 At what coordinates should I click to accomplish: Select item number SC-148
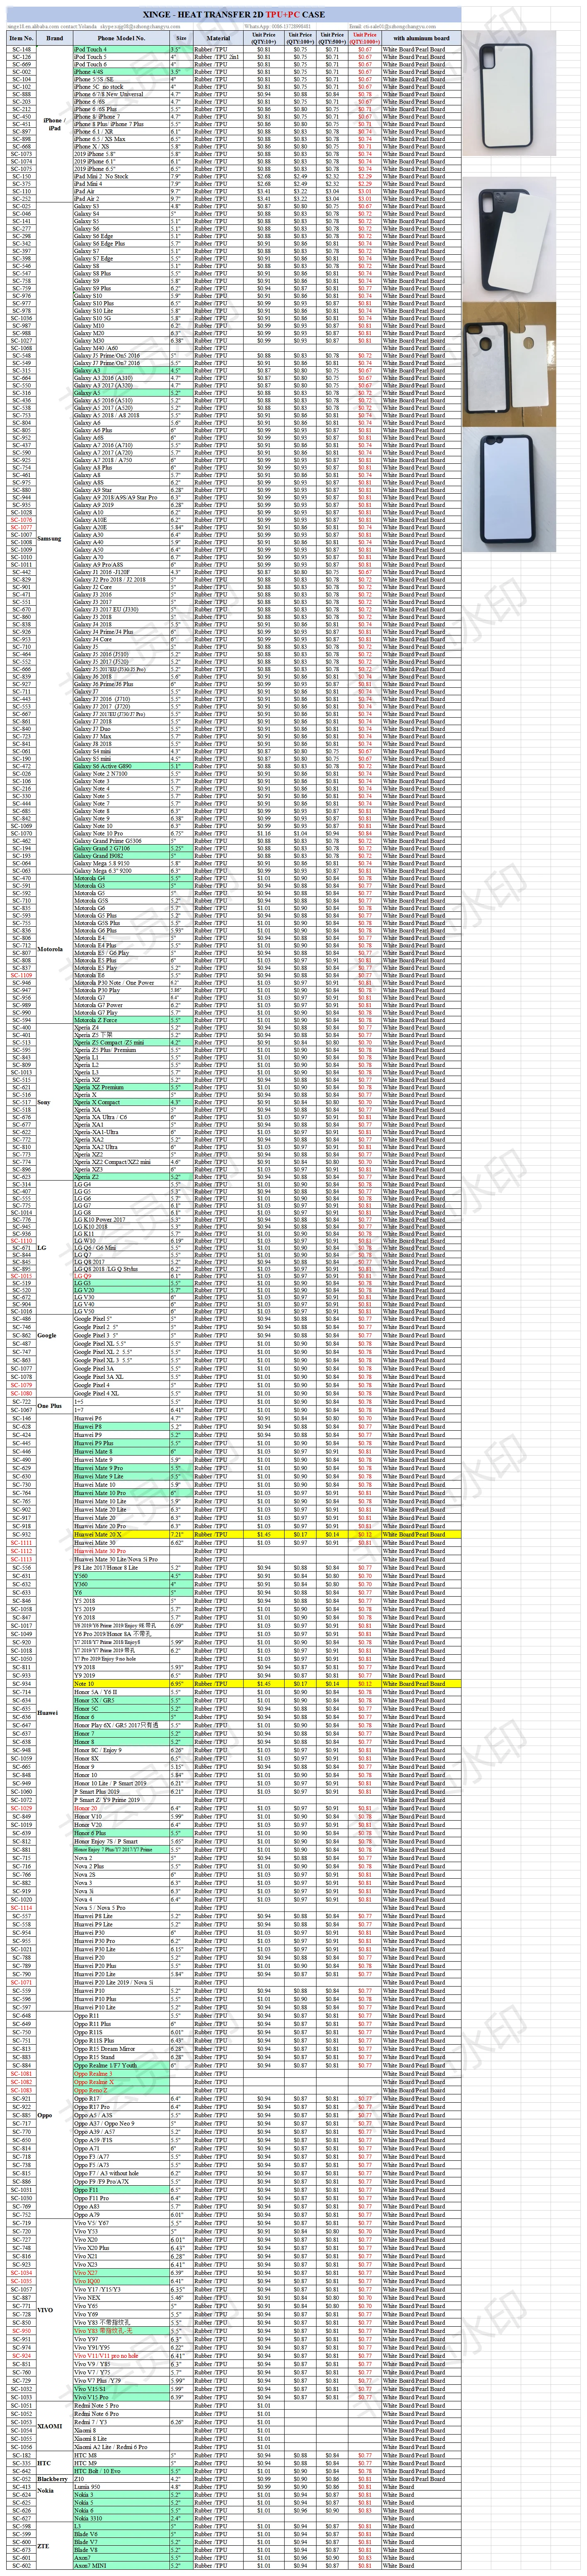[x=21, y=49]
